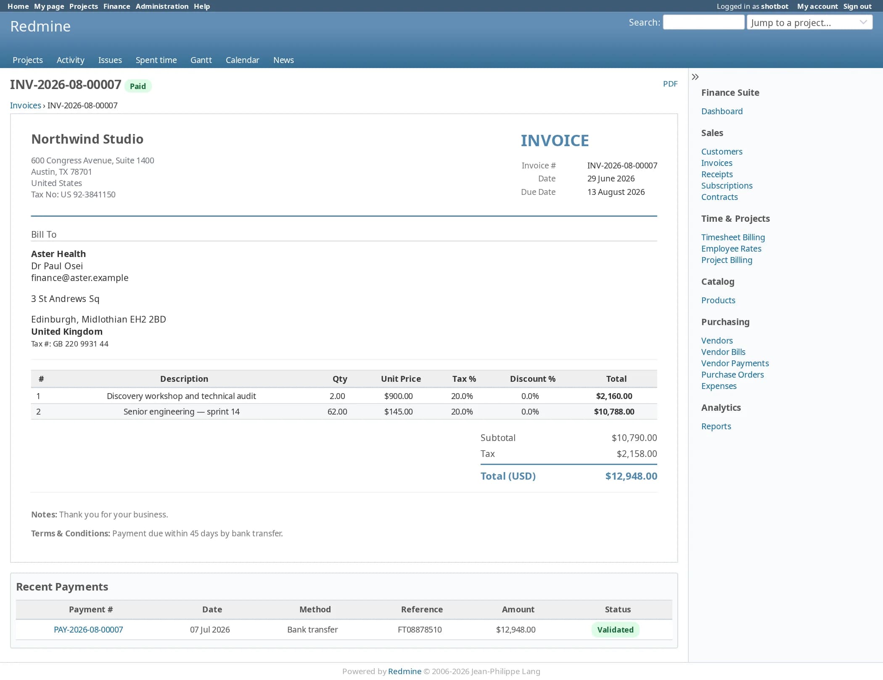Open the Finance top menu item
Image resolution: width=883 pixels, height=680 pixels.
[x=117, y=6]
